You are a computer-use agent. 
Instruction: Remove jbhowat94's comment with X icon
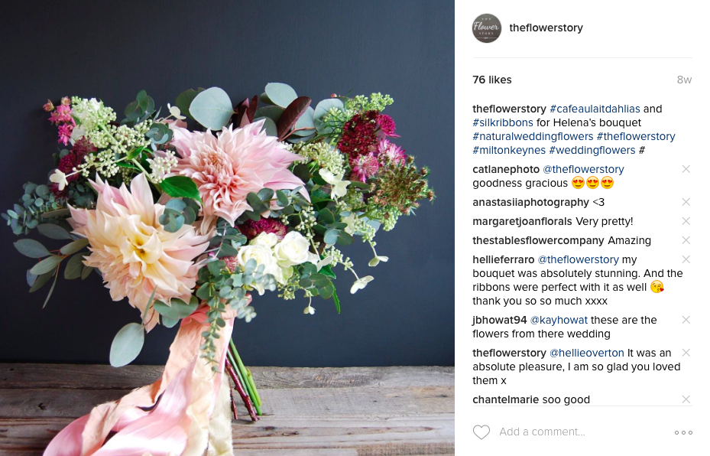pyautogui.click(x=686, y=320)
